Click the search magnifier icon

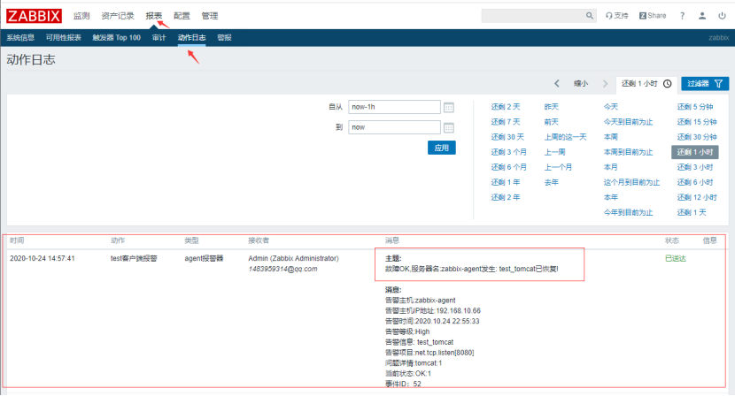[589, 15]
